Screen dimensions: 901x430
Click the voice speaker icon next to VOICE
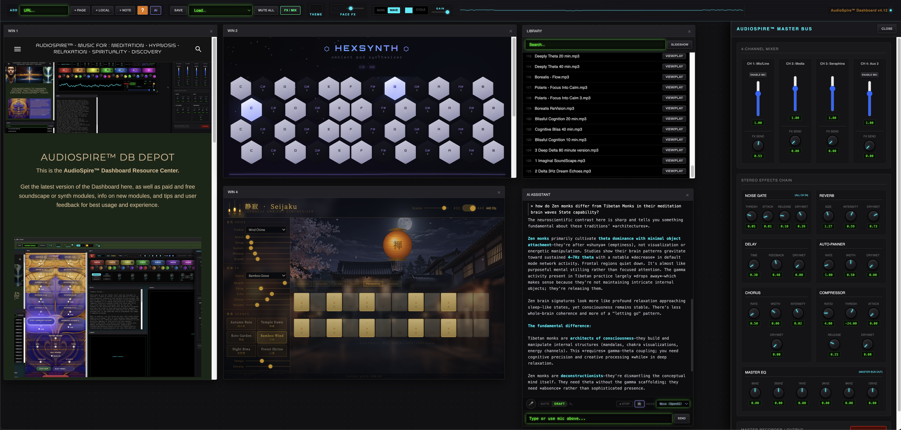[640, 404]
